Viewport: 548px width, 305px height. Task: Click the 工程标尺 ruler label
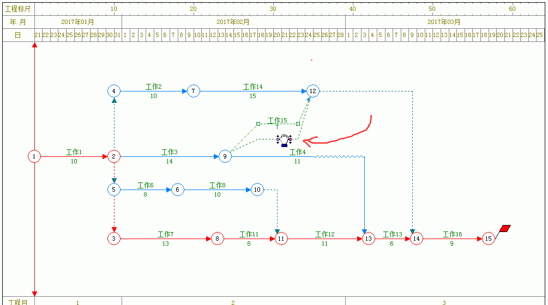coord(18,9)
